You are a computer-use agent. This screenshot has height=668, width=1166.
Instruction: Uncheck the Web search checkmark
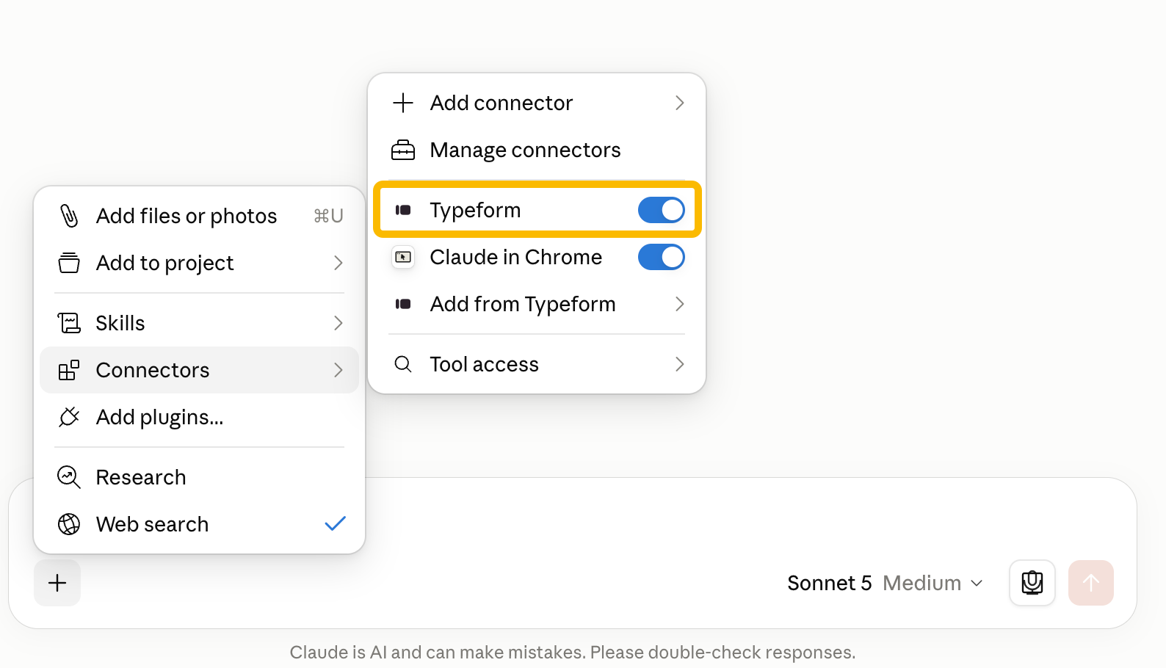pos(335,523)
